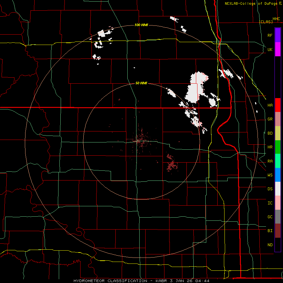Click the ND legend label
Image resolution: width=283 pixels, height=283 pixels.
coord(270,245)
